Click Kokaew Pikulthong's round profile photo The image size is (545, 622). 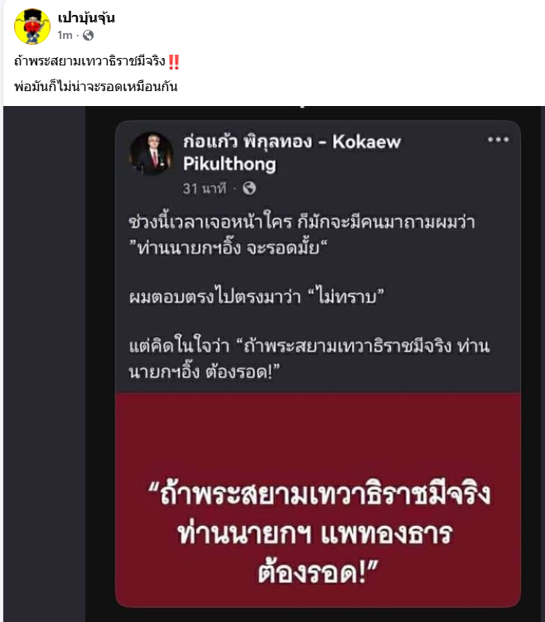[151, 153]
